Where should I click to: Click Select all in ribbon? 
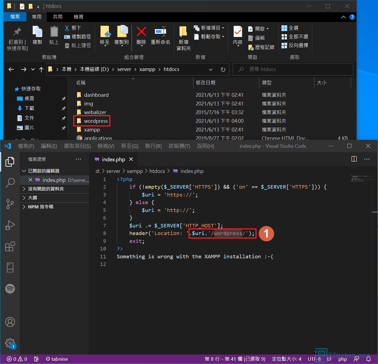click(x=290, y=28)
